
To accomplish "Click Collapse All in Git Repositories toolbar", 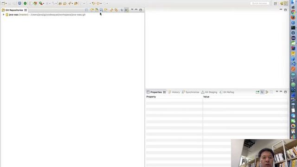I will tap(87, 10).
